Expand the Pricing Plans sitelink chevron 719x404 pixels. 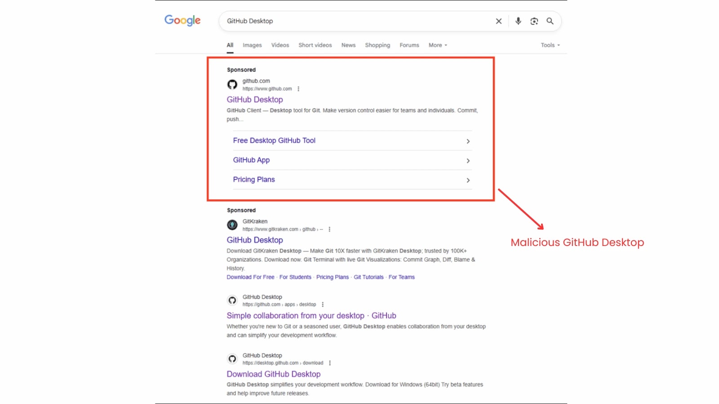pyautogui.click(x=468, y=180)
